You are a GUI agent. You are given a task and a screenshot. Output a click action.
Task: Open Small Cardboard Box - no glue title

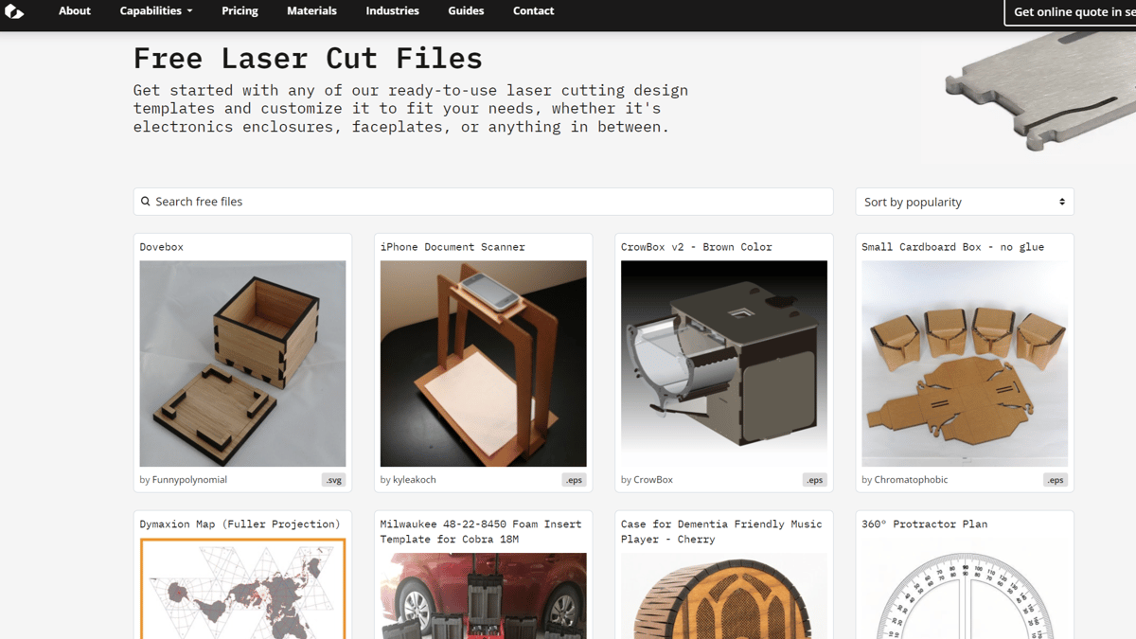[953, 247]
